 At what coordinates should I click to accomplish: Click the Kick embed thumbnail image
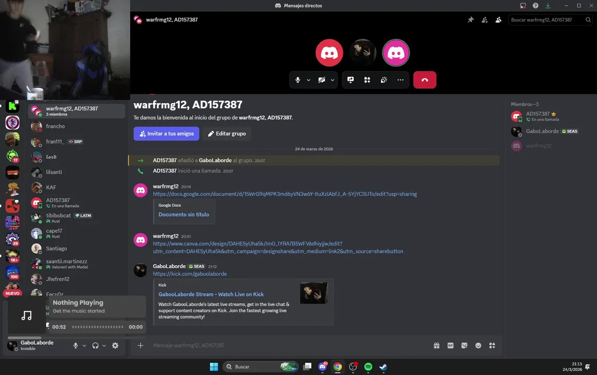pos(314,293)
